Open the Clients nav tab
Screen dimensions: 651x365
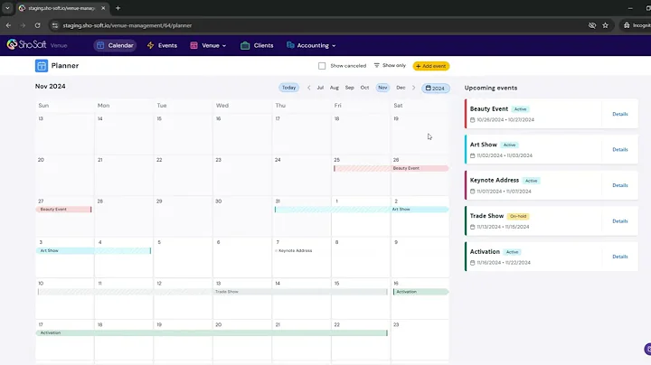point(257,45)
